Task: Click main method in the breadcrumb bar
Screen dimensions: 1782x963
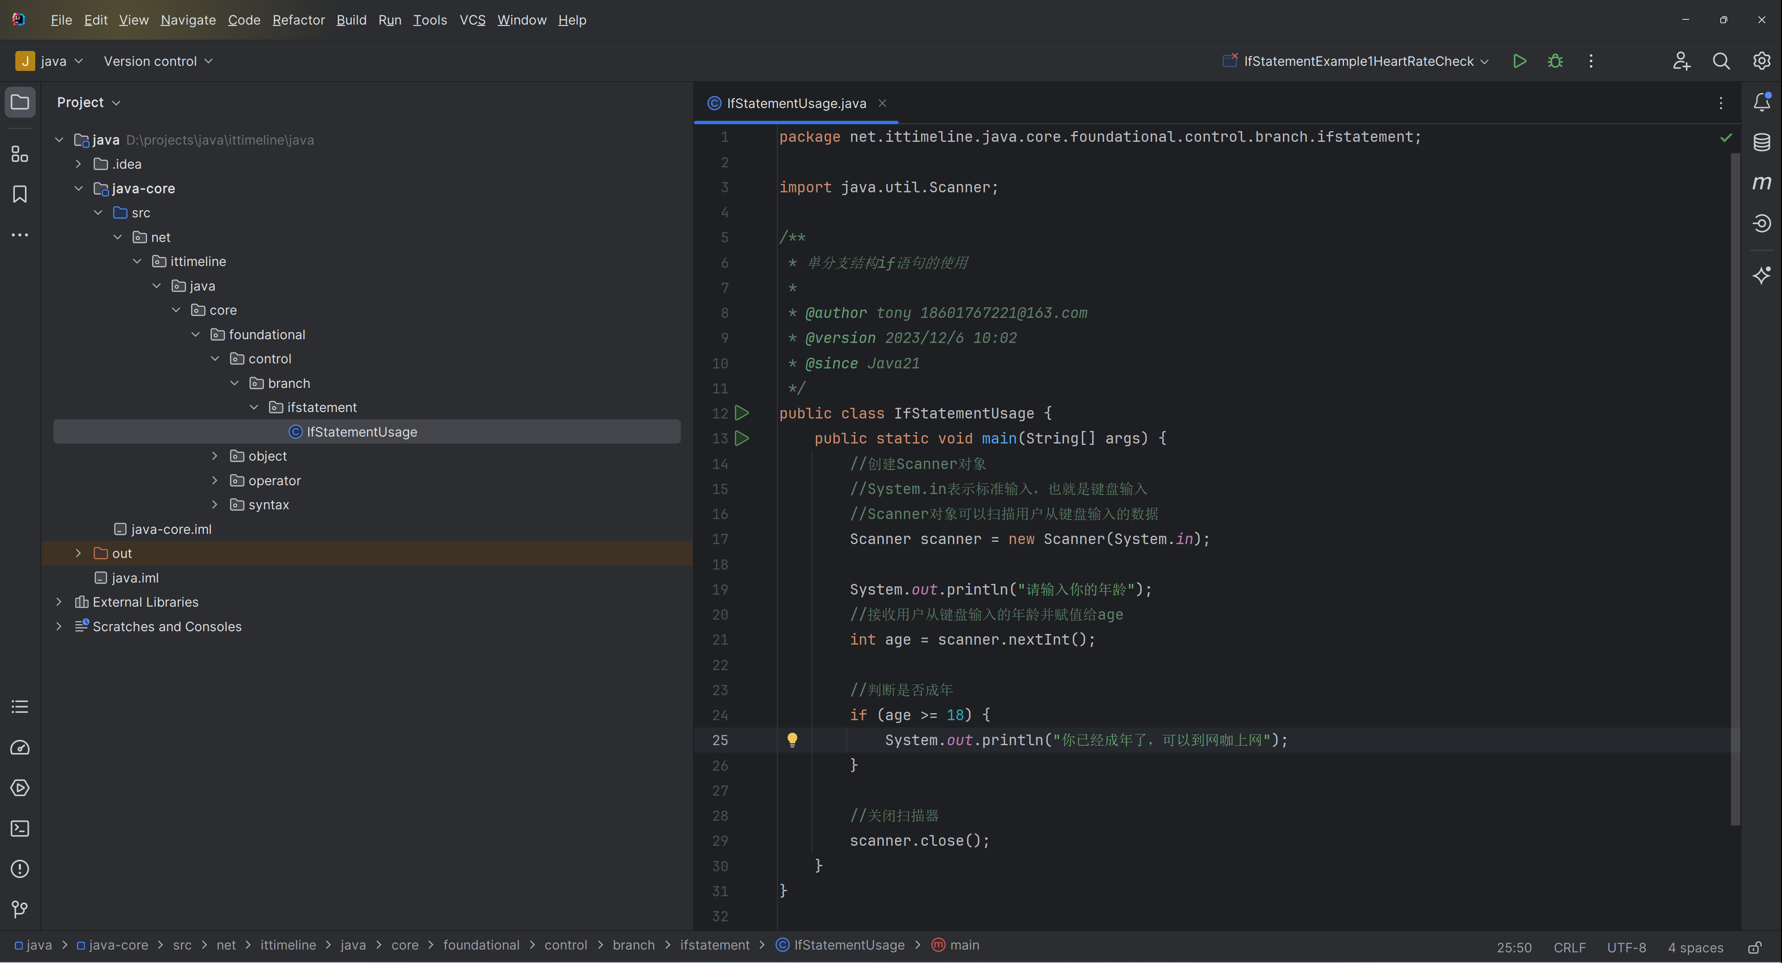Action: (x=955, y=945)
